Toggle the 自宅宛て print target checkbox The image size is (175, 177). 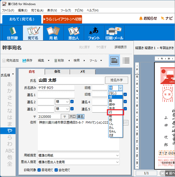[x=39, y=170]
